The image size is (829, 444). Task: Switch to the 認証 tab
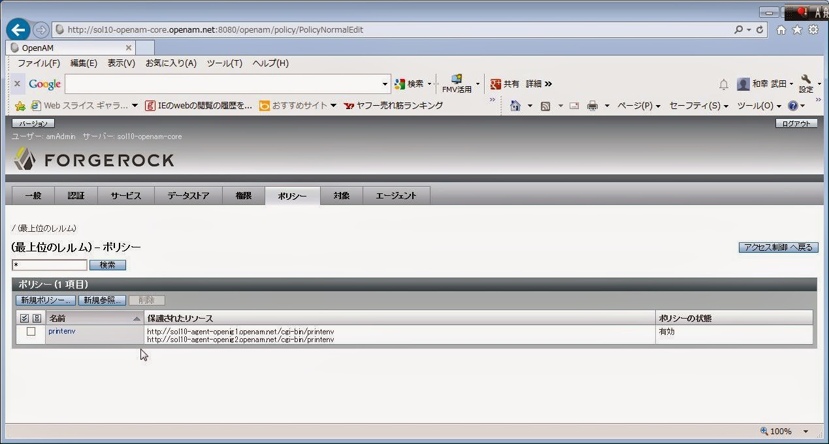point(76,195)
